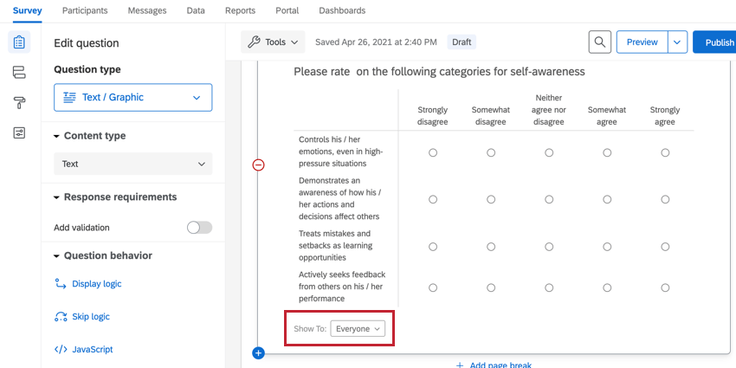Open the Show To Everyone dropdown

(x=358, y=329)
